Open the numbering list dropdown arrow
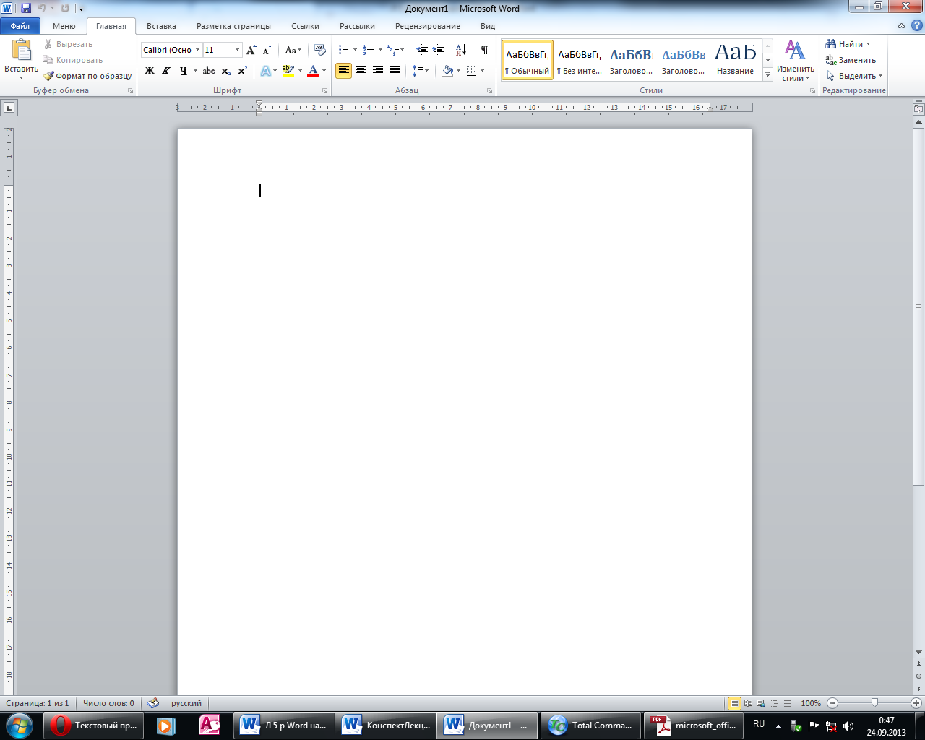The height and width of the screenshot is (740, 925). pos(380,50)
